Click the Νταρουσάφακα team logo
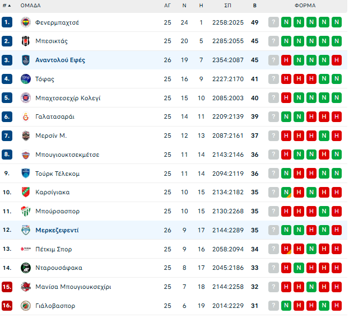Viewport: 349px width, 318px height. (26, 268)
